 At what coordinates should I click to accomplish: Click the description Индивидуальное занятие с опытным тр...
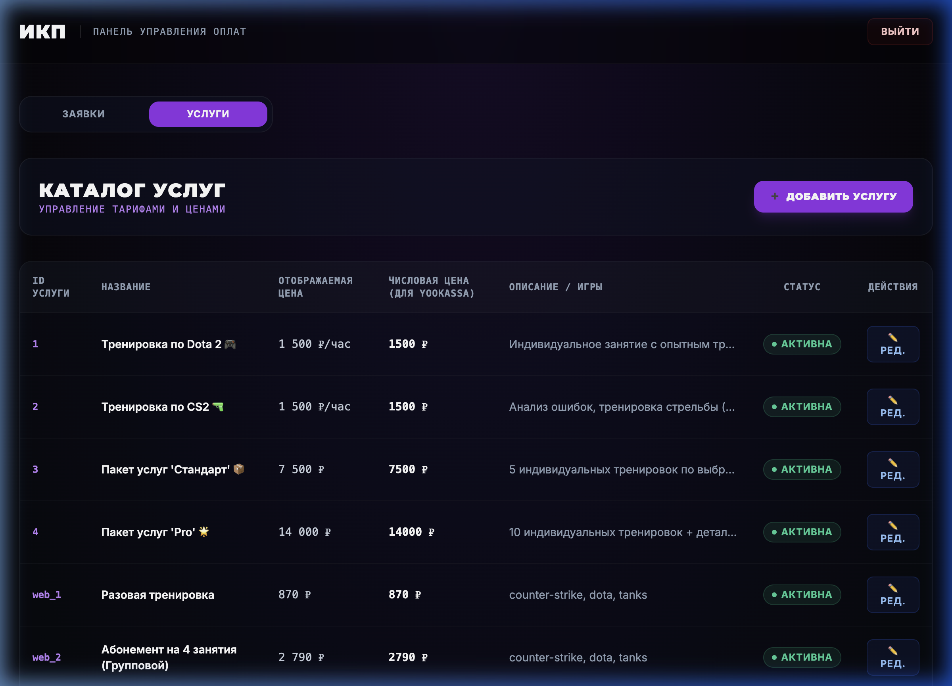coord(622,344)
